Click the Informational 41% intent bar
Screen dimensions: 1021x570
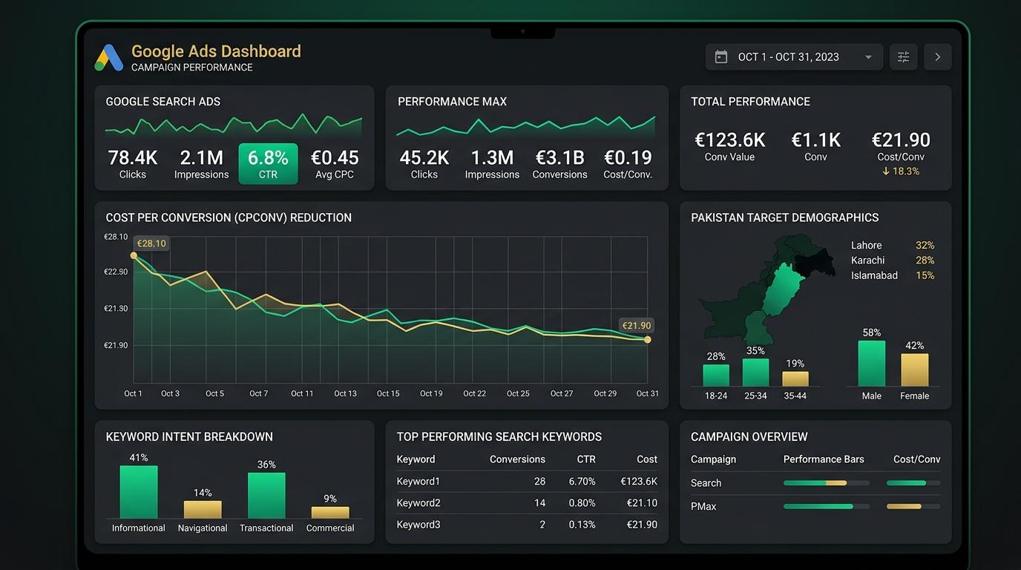139,492
